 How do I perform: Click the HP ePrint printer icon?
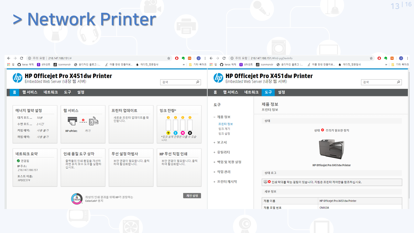(x=72, y=121)
